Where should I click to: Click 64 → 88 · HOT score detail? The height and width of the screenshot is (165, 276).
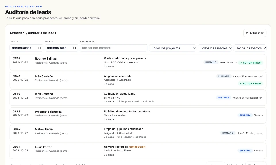[x=113, y=98]
